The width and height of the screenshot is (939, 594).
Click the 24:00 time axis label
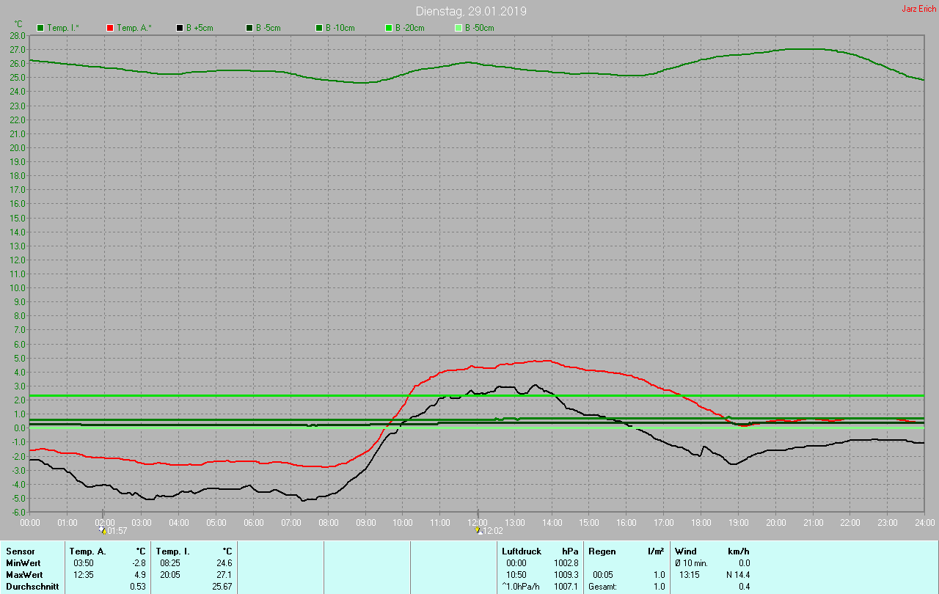[924, 522]
